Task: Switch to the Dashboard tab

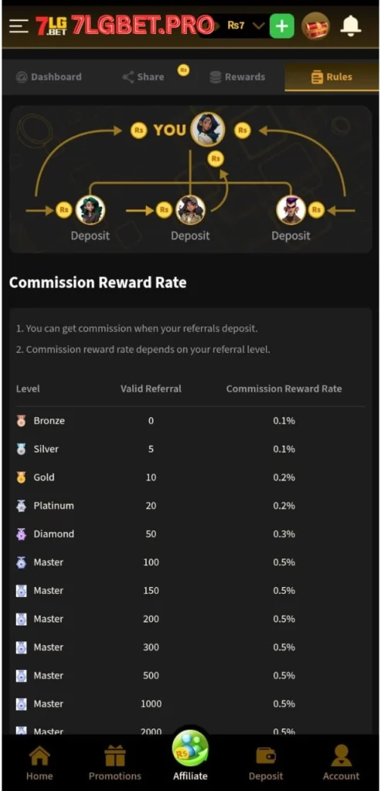Action: (x=49, y=76)
